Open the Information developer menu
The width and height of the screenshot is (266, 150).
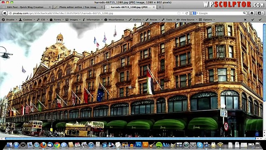tap(92, 20)
